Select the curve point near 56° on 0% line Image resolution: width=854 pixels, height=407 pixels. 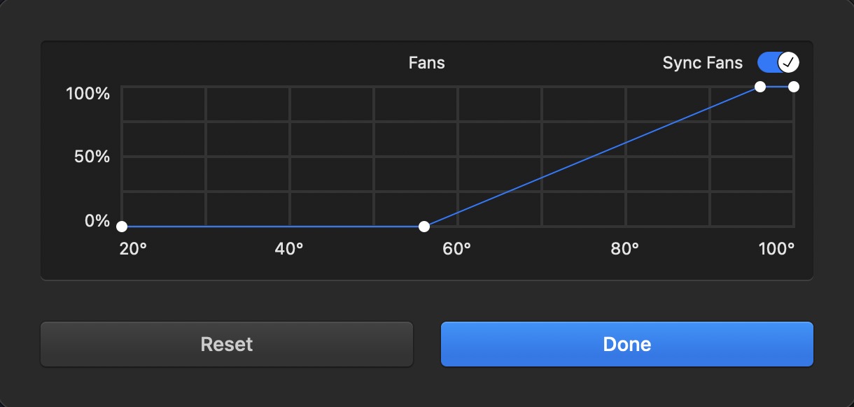(x=423, y=227)
